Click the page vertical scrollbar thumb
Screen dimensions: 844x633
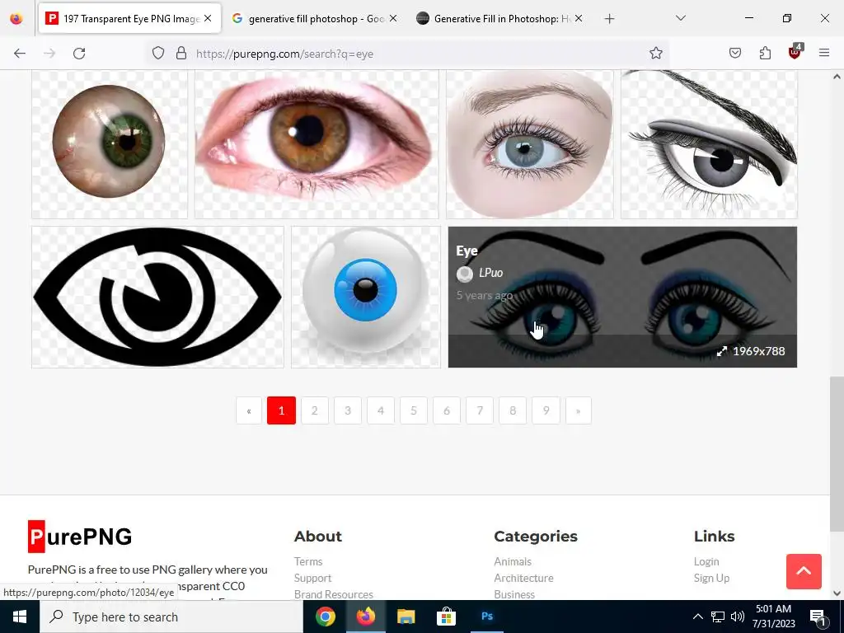[x=837, y=454]
